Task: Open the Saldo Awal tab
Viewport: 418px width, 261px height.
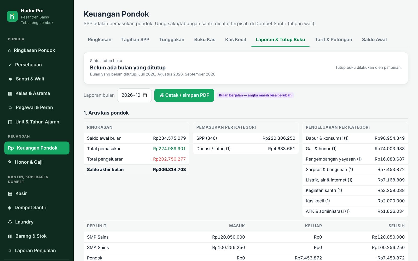Action: pyautogui.click(x=374, y=40)
